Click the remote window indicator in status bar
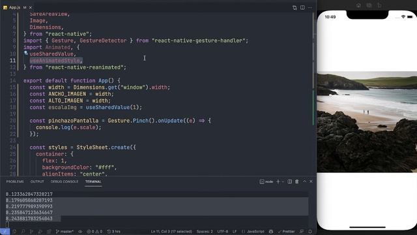417x235 pixels. 5,232
